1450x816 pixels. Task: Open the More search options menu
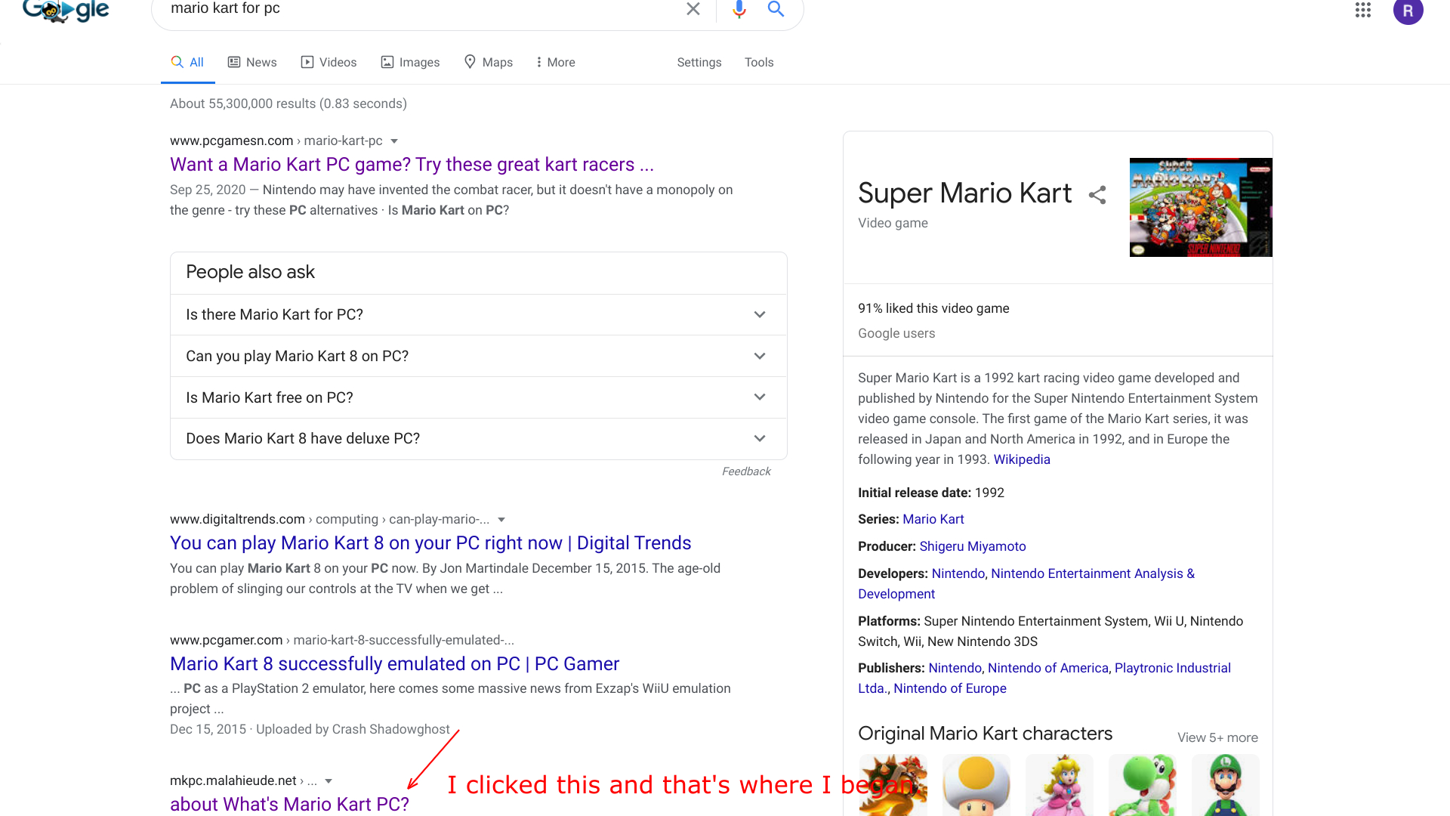[555, 62]
